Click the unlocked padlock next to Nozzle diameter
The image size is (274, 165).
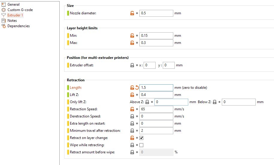[x=132, y=13]
